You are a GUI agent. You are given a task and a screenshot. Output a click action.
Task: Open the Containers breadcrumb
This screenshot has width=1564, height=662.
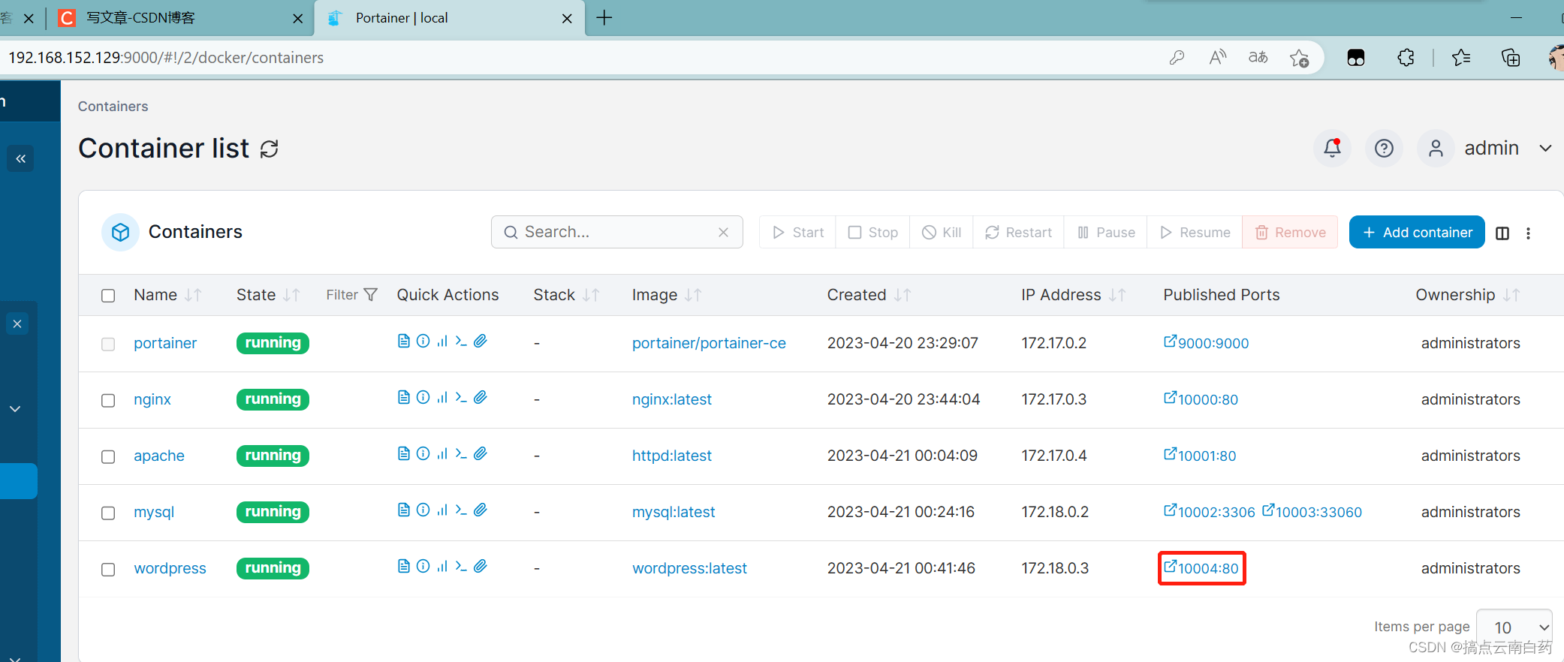pos(113,107)
